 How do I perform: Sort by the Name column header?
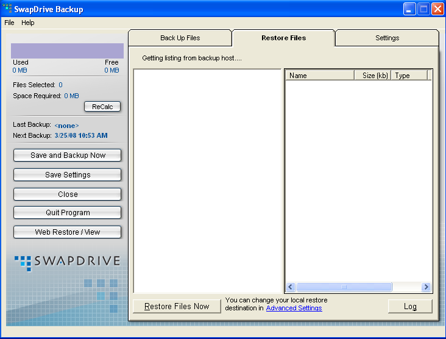click(x=320, y=76)
